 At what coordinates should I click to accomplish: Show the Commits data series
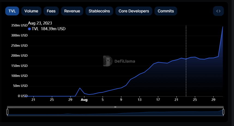pos(166,11)
